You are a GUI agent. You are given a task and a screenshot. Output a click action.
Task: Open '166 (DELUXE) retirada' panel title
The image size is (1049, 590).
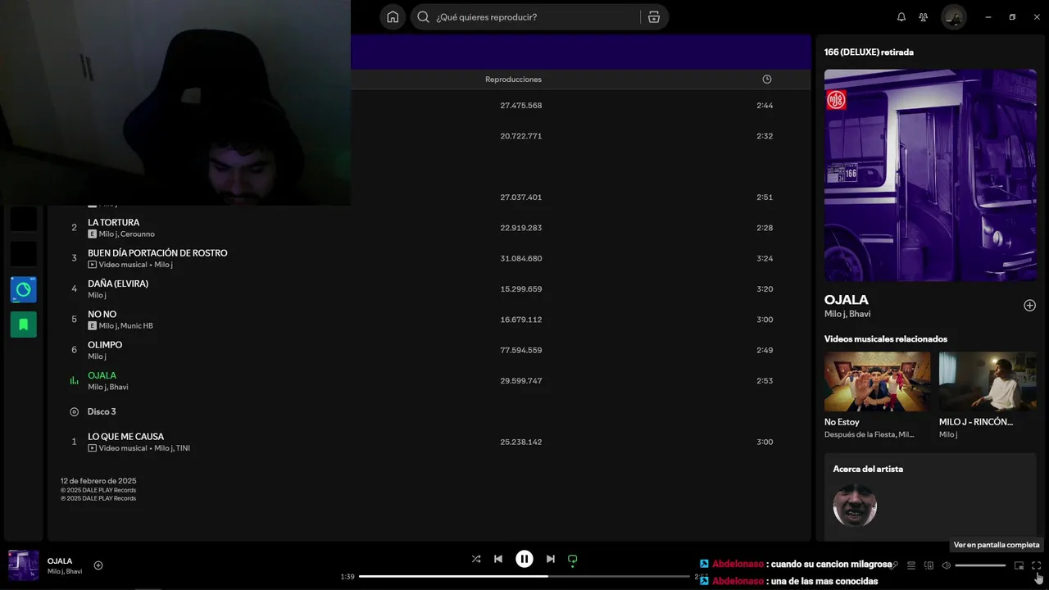coord(869,52)
